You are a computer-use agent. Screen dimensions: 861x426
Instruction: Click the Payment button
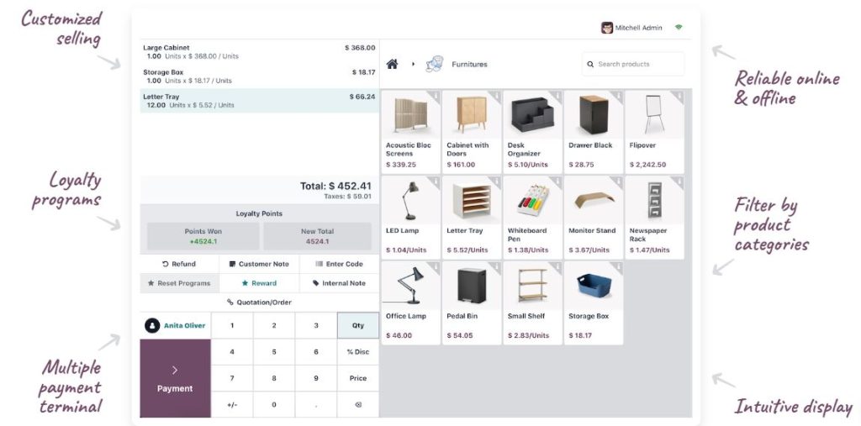coord(175,378)
